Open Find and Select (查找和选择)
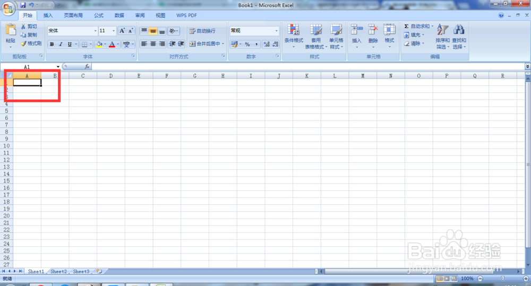Viewport: 531px width, 286px height. [x=459, y=37]
